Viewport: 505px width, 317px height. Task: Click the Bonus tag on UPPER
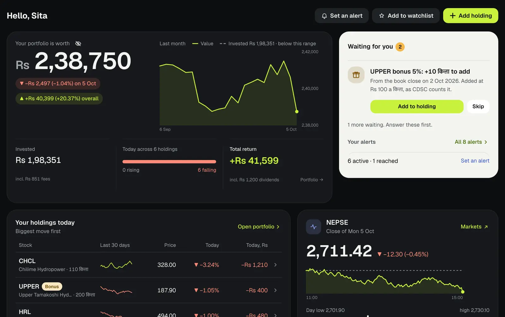pos(52,286)
